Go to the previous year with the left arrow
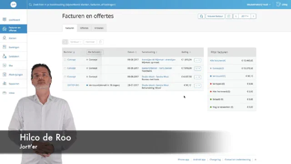Viewport: 291px width, 164px height. [x=236, y=16]
